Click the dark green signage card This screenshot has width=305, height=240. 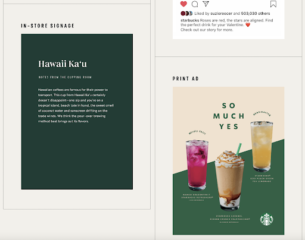(77, 112)
